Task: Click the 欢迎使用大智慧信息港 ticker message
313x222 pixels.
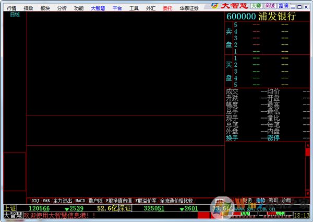Action: point(59,215)
